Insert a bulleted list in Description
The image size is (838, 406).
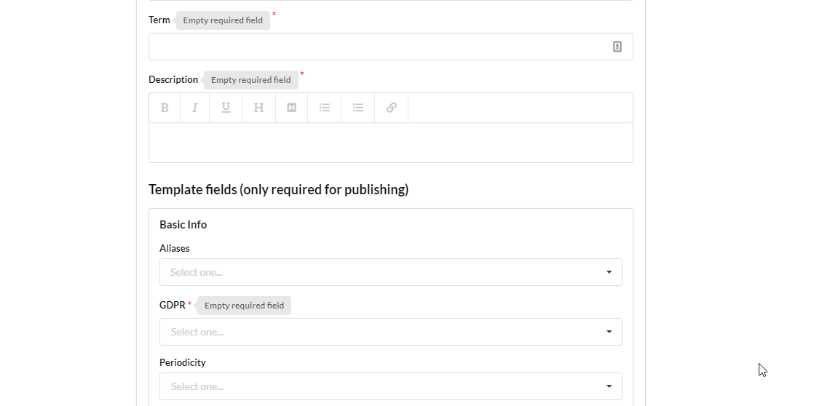pos(358,108)
